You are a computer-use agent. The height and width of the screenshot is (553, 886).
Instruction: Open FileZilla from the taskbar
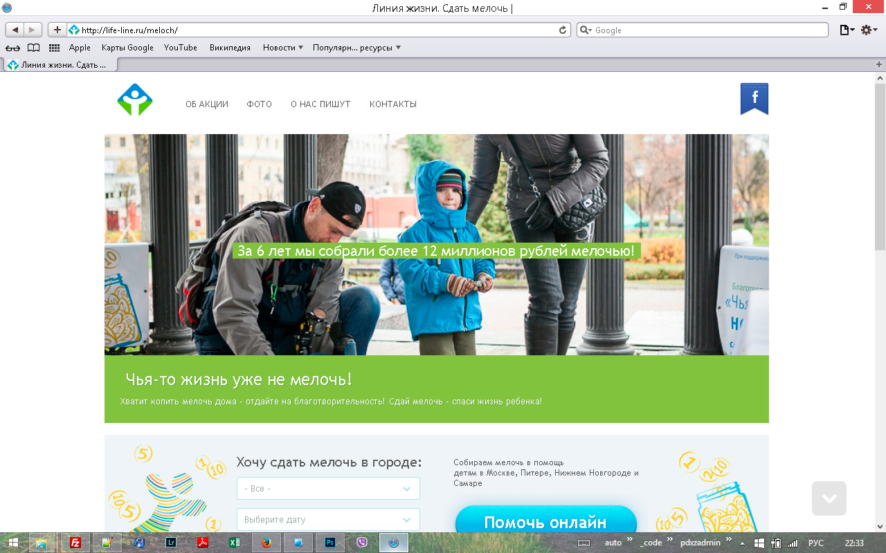click(x=75, y=543)
